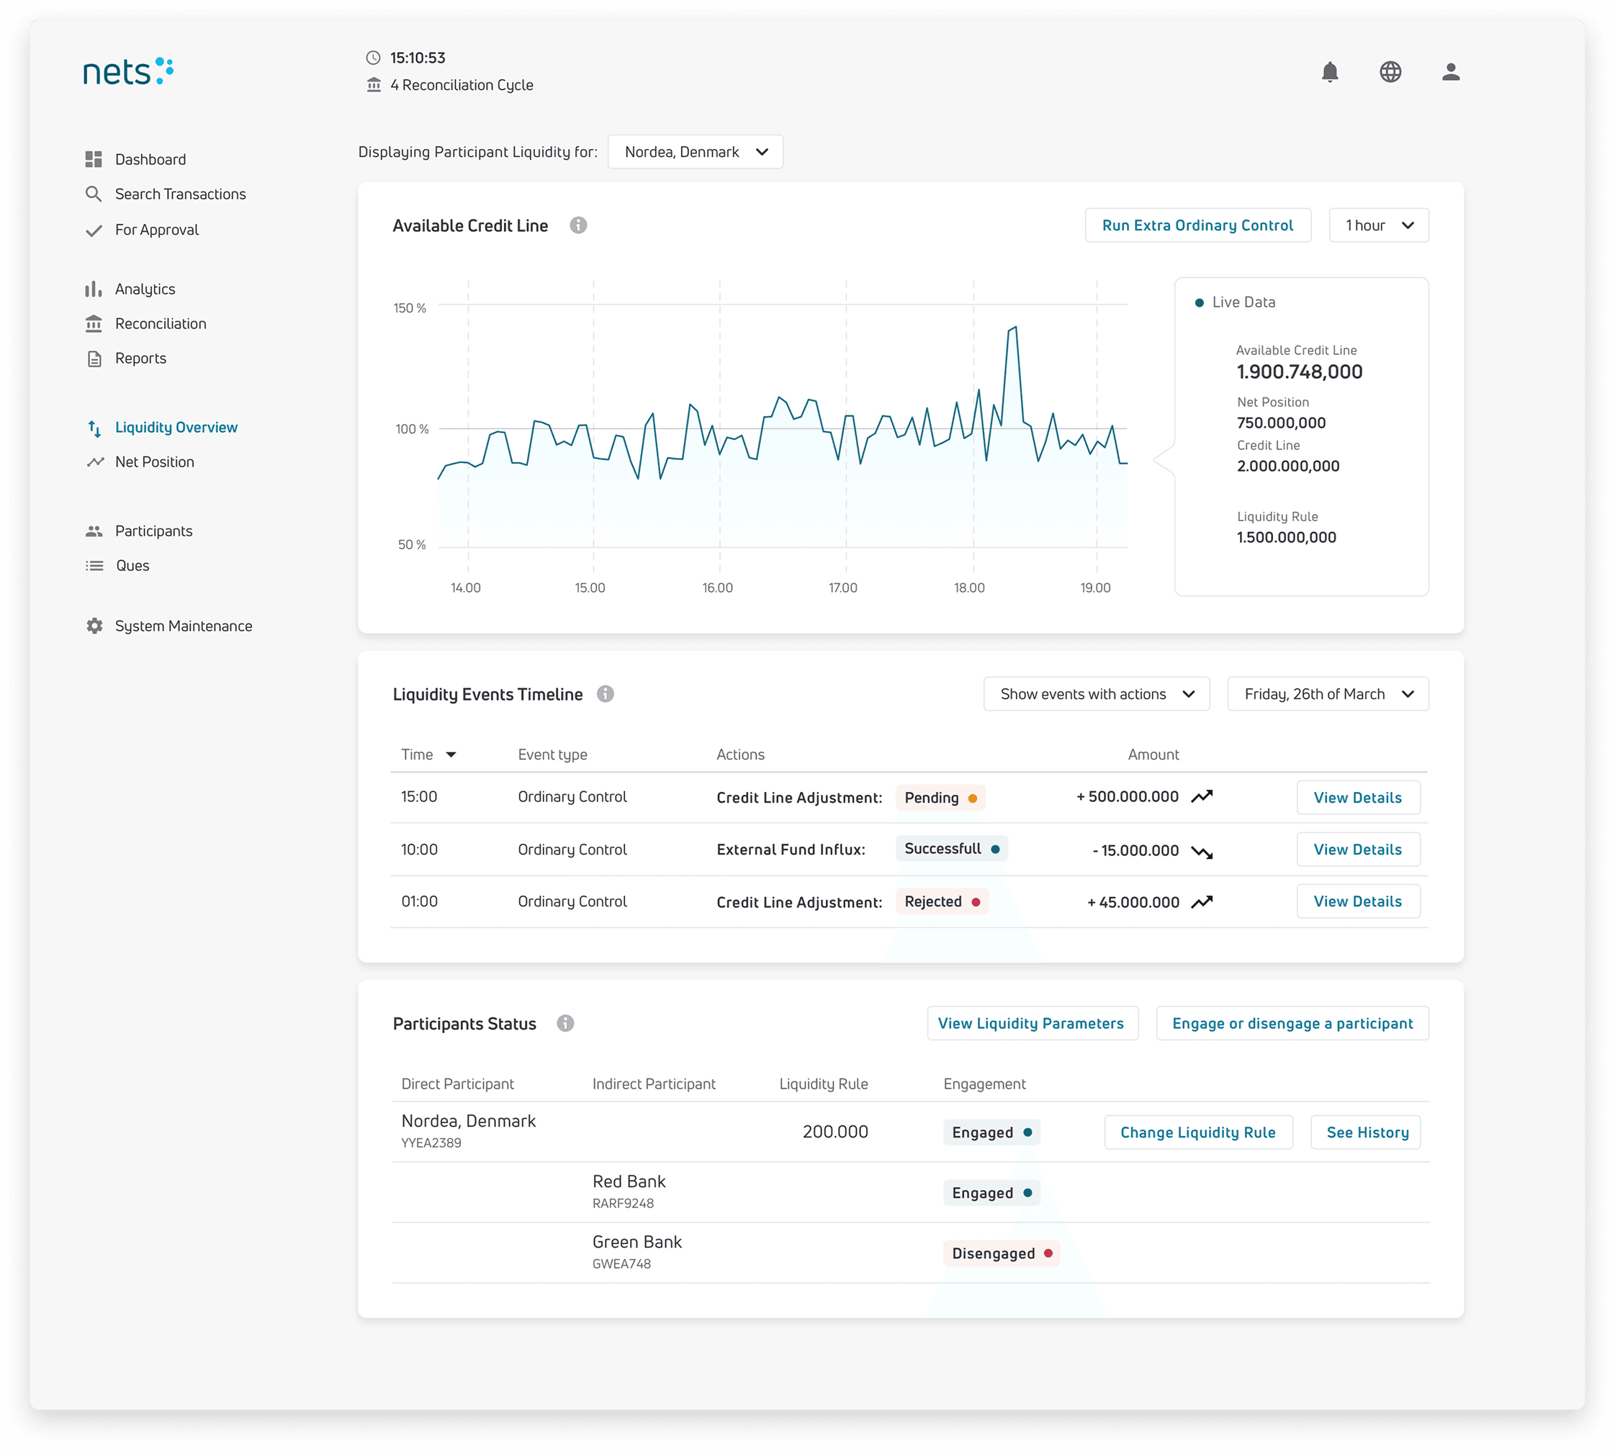Click the 200.000 liquidity rule value

pos(835,1131)
